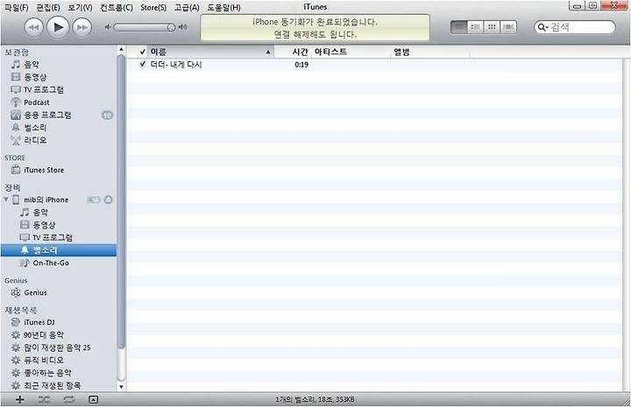The image size is (631, 407).
Task: Eject the mib의 iPhone device
Action: pyautogui.click(x=109, y=200)
